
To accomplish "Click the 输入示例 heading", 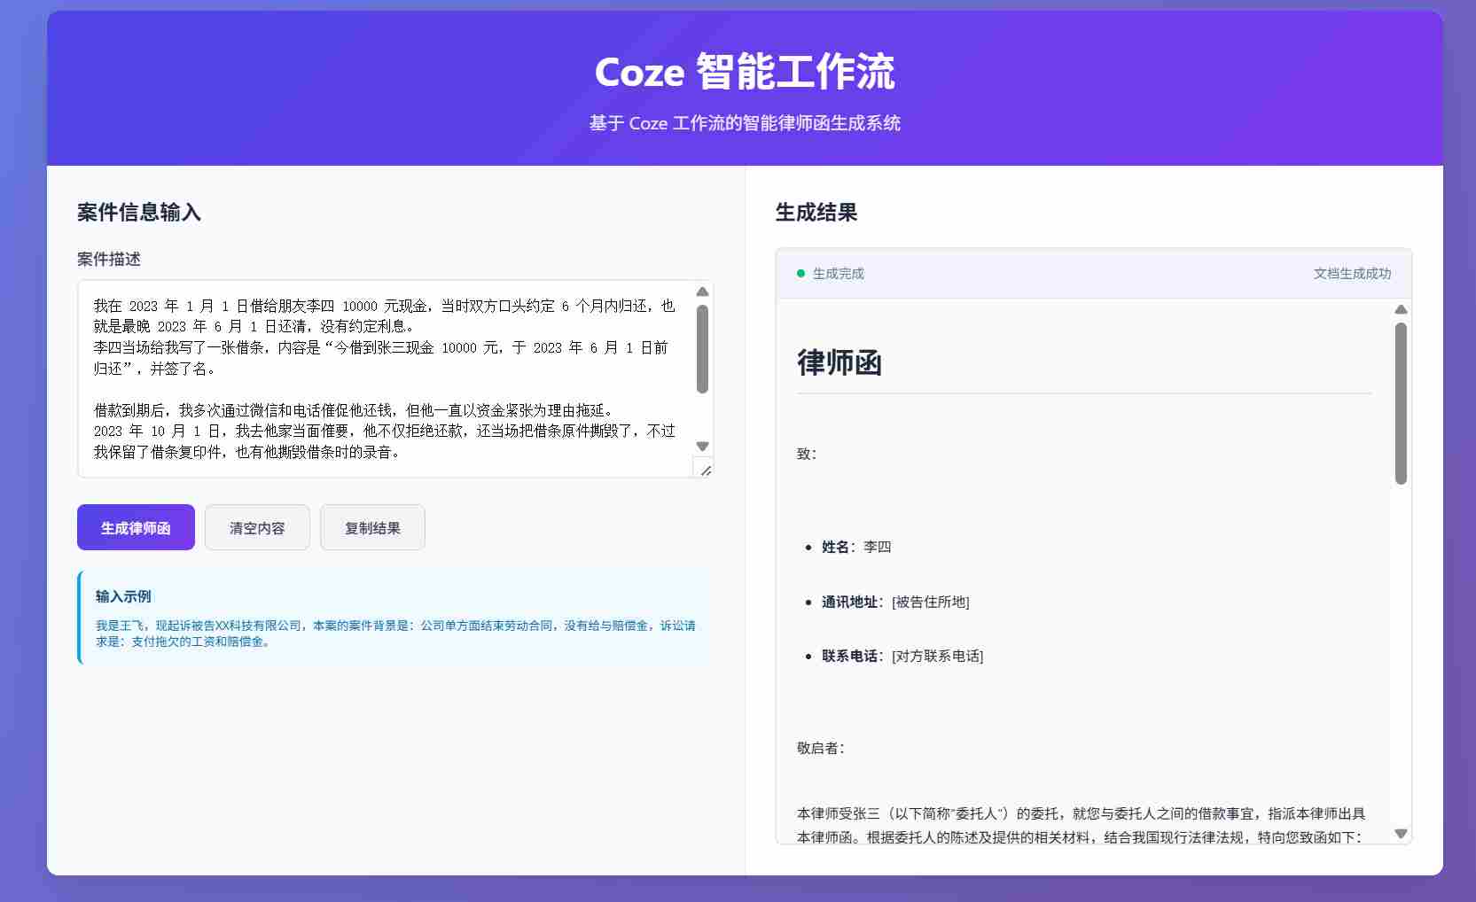I will [x=123, y=596].
